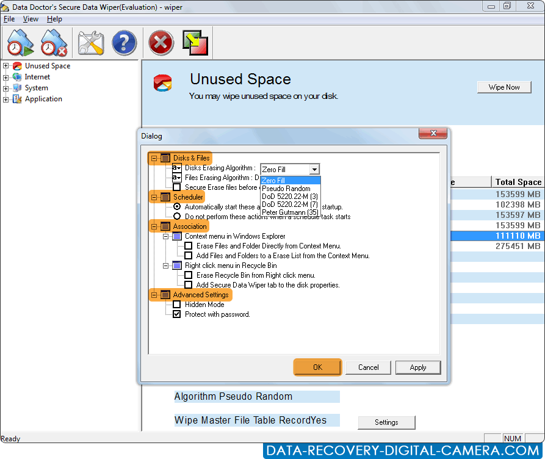Click the green-red squares wipe toolbar icon
Screen dimensions: 545x459
pos(195,43)
